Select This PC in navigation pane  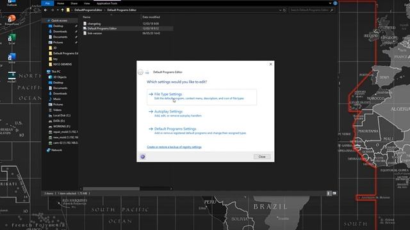click(x=56, y=72)
